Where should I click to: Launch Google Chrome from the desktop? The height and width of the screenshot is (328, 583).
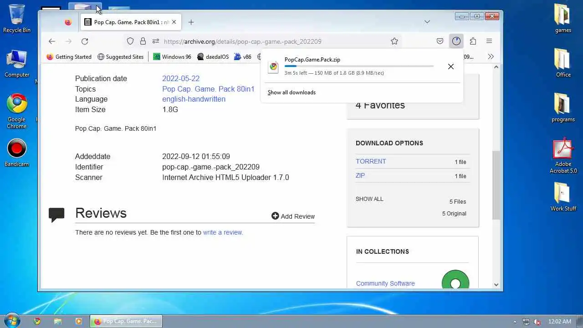pos(17,112)
